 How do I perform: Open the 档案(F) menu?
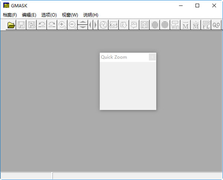coord(10,15)
